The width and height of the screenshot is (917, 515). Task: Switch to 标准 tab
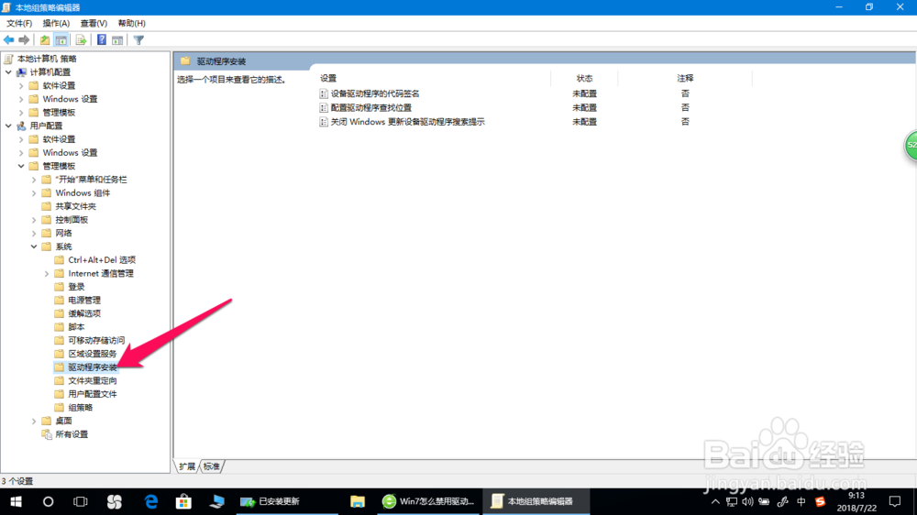(212, 466)
